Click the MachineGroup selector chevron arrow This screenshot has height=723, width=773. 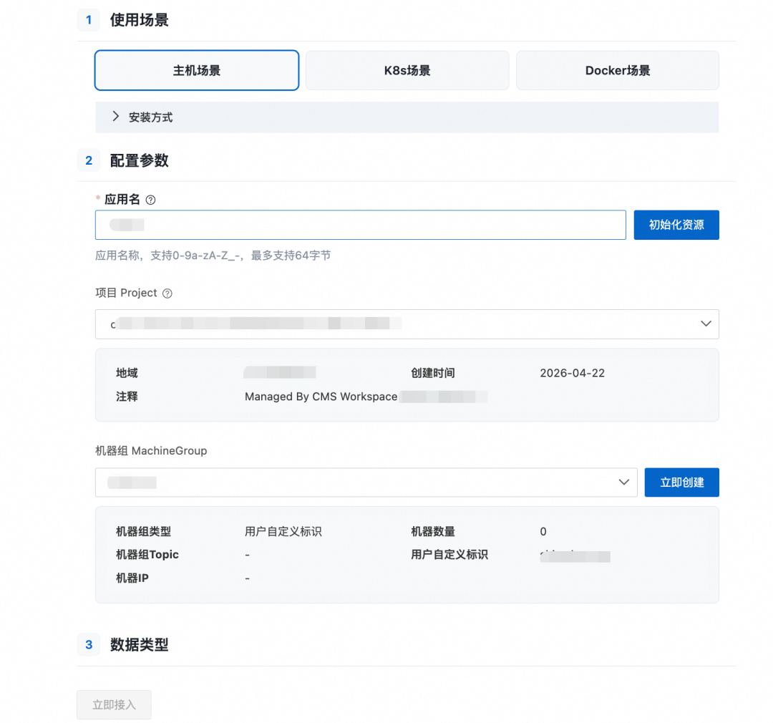pos(623,482)
